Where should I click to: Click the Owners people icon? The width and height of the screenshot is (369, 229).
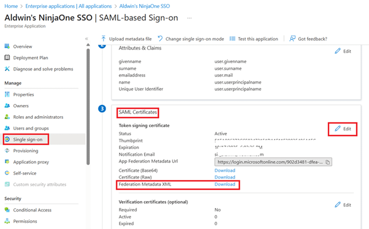tap(7, 106)
